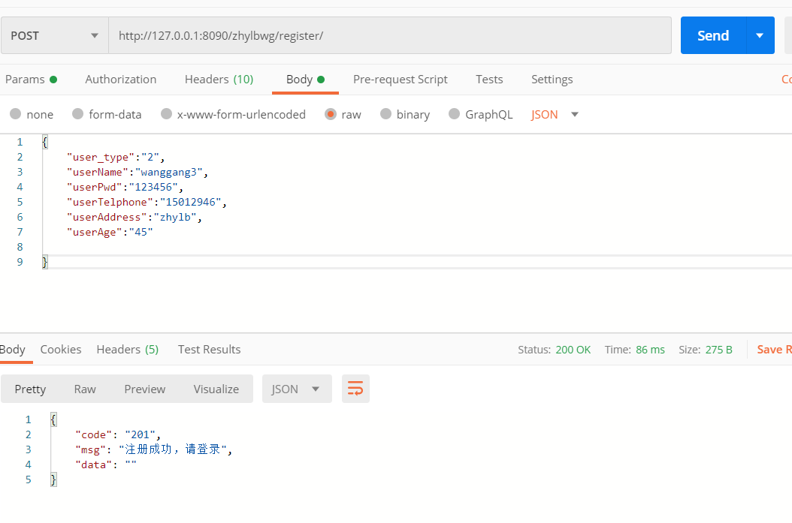This screenshot has width=792, height=523.
Task: Choose x-www-form-urlencoded body option
Action: click(167, 114)
